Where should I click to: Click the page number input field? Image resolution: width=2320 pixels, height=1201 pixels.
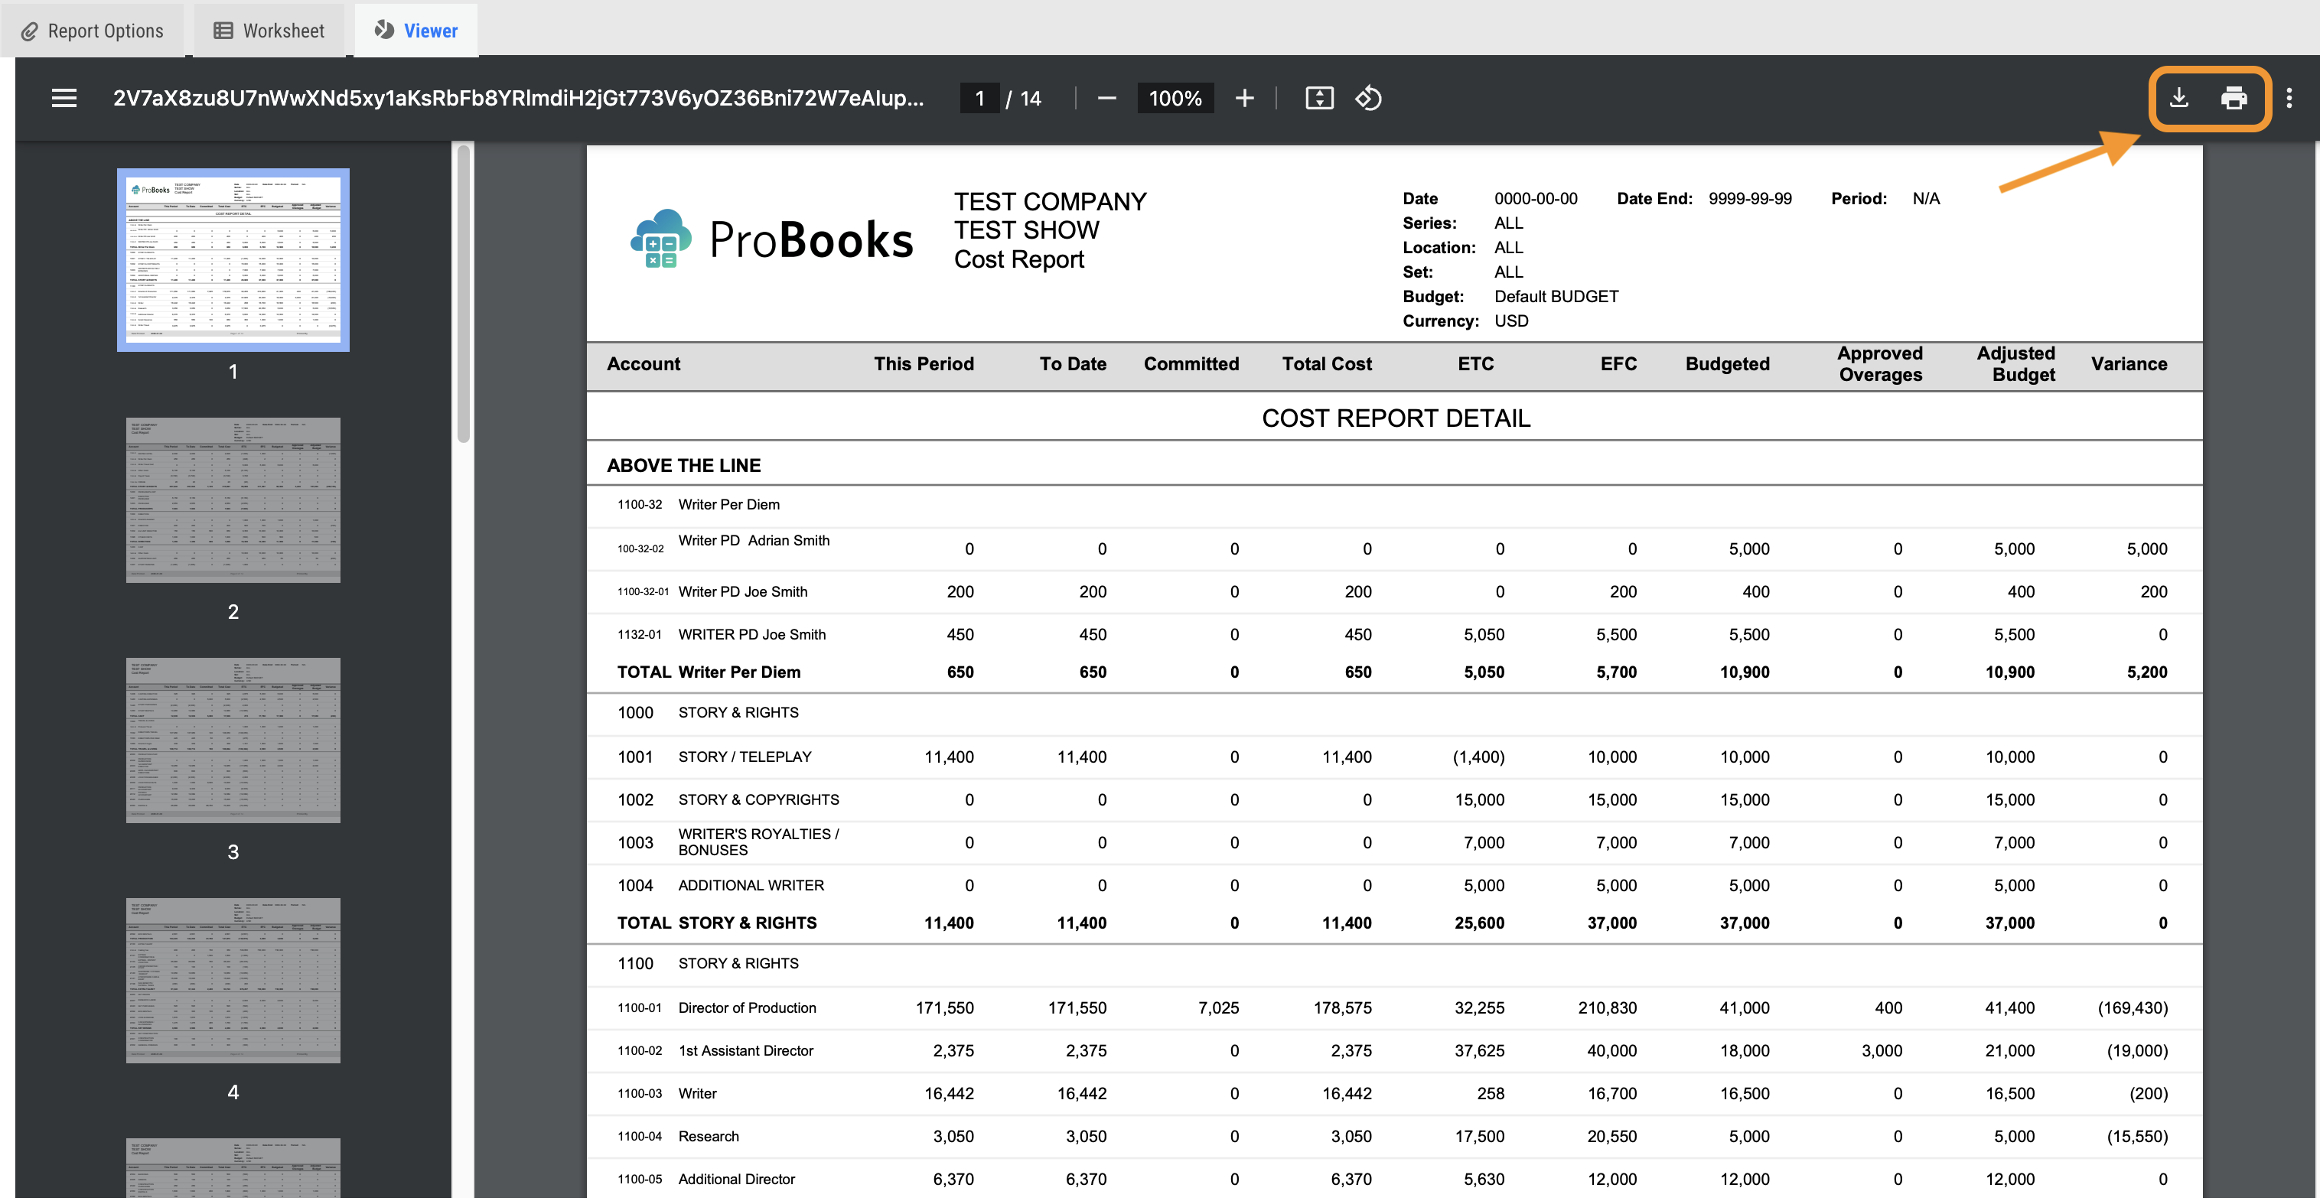(979, 98)
